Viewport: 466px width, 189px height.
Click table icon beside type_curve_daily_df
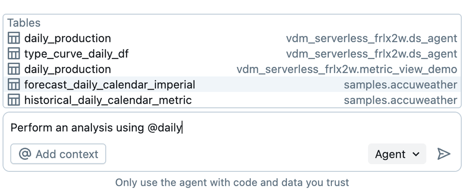pyautogui.click(x=14, y=54)
